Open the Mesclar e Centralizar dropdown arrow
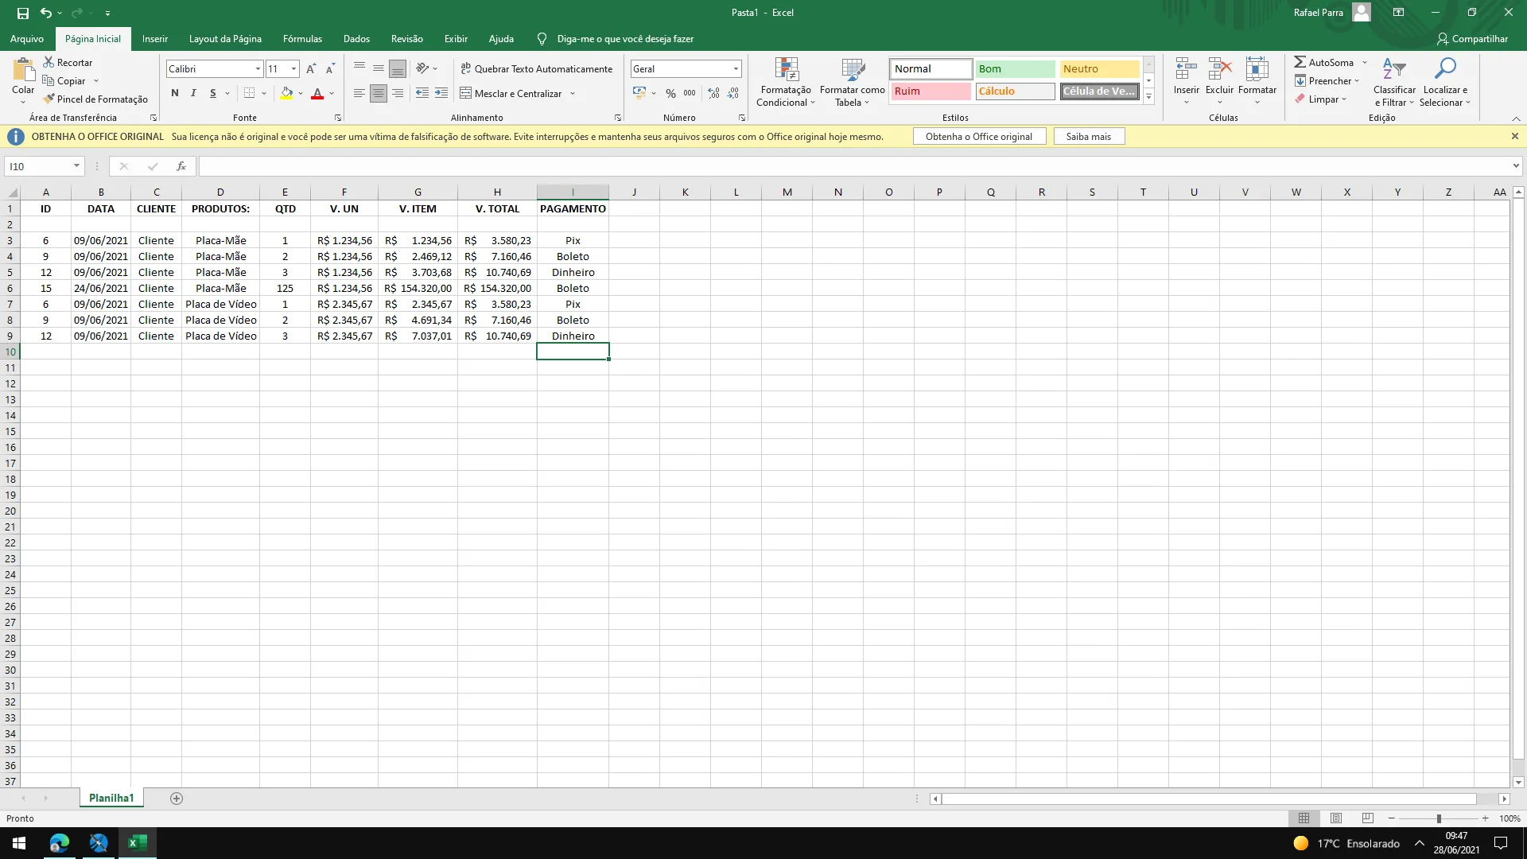 573,94
